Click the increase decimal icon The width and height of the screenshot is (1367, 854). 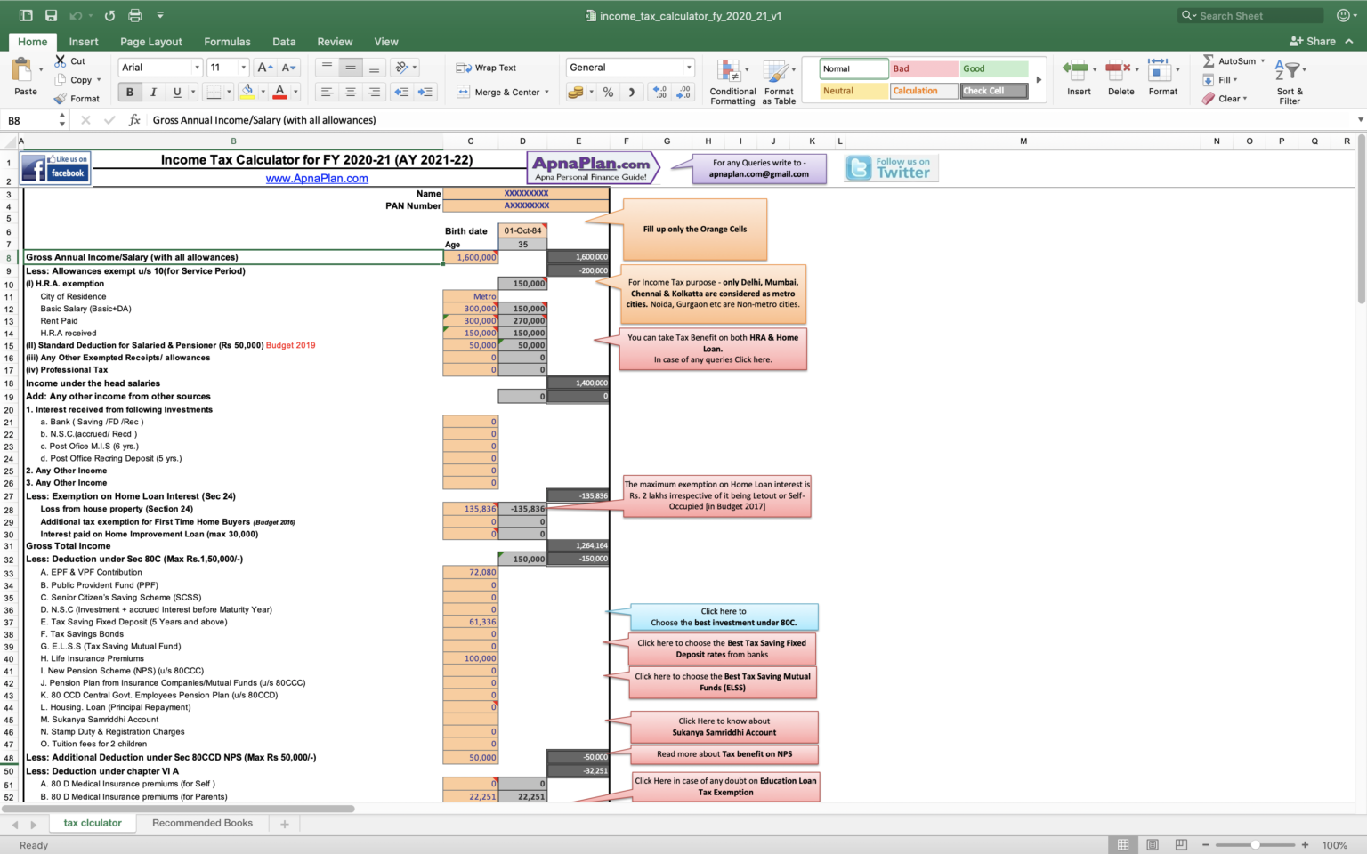(x=659, y=92)
